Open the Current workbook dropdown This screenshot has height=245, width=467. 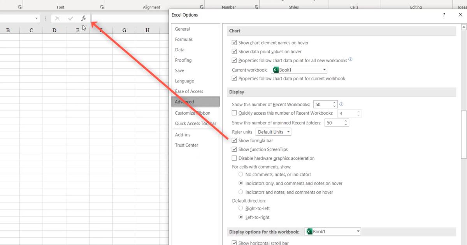pyautogui.click(x=325, y=70)
